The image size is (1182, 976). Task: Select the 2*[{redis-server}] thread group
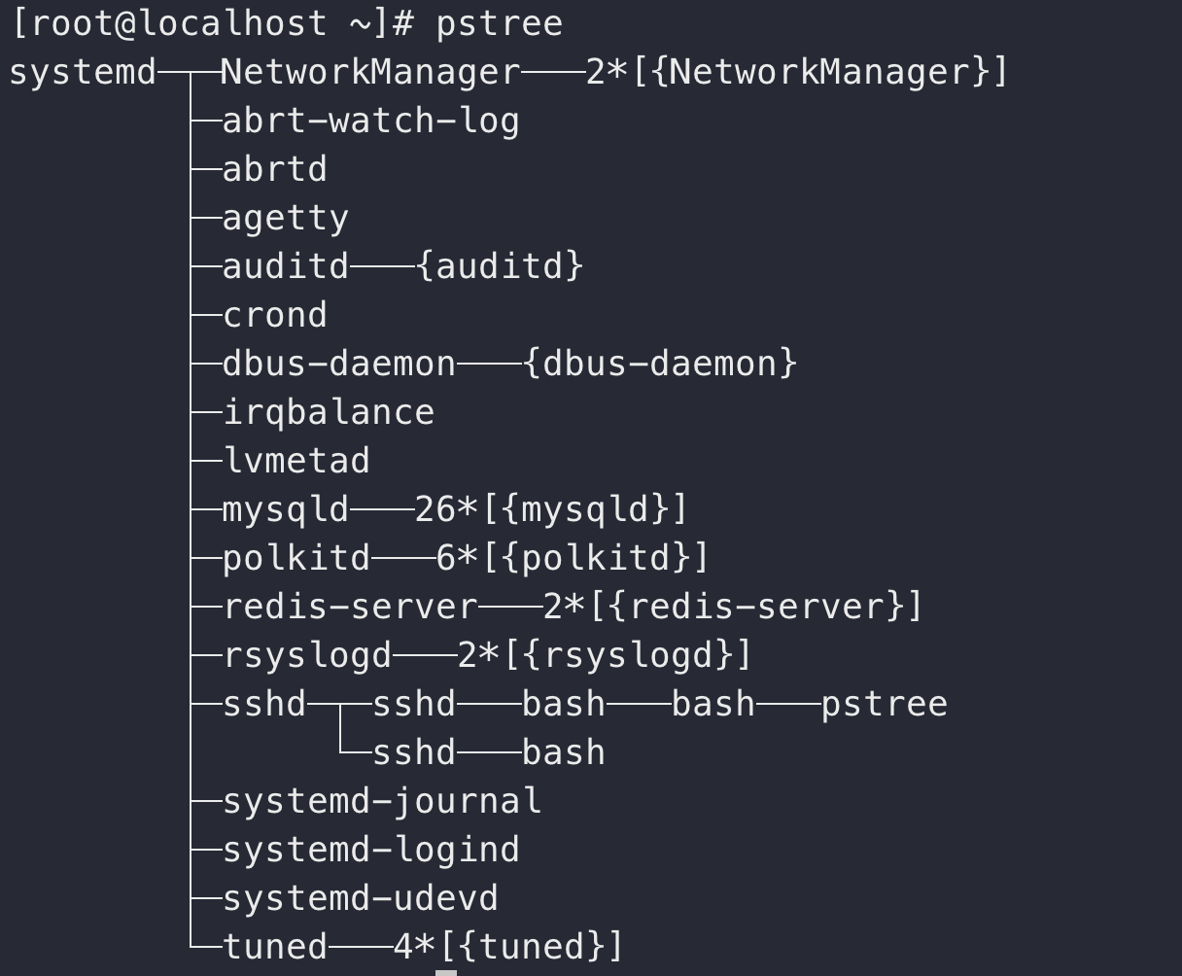pyautogui.click(x=732, y=607)
